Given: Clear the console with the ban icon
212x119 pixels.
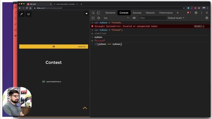Looking at the screenshot, I should (x=99, y=18).
